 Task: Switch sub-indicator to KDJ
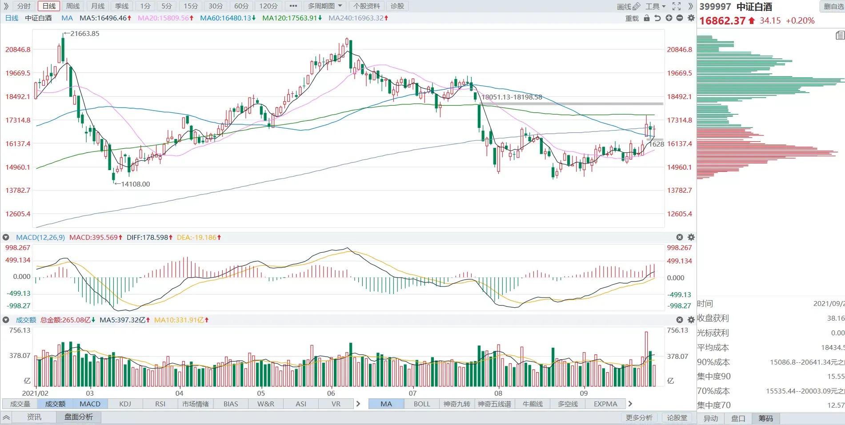pyautogui.click(x=125, y=404)
